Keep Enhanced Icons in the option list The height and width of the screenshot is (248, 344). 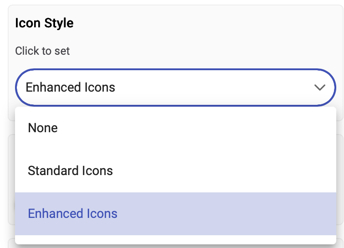[72, 214]
